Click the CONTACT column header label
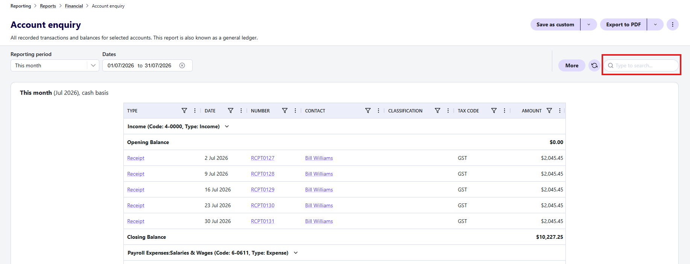Image resolution: width=690 pixels, height=264 pixels. (315, 111)
